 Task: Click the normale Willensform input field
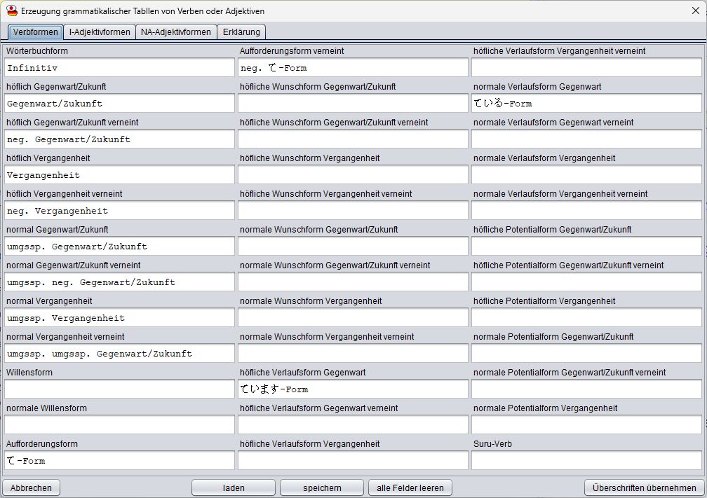pyautogui.click(x=119, y=425)
